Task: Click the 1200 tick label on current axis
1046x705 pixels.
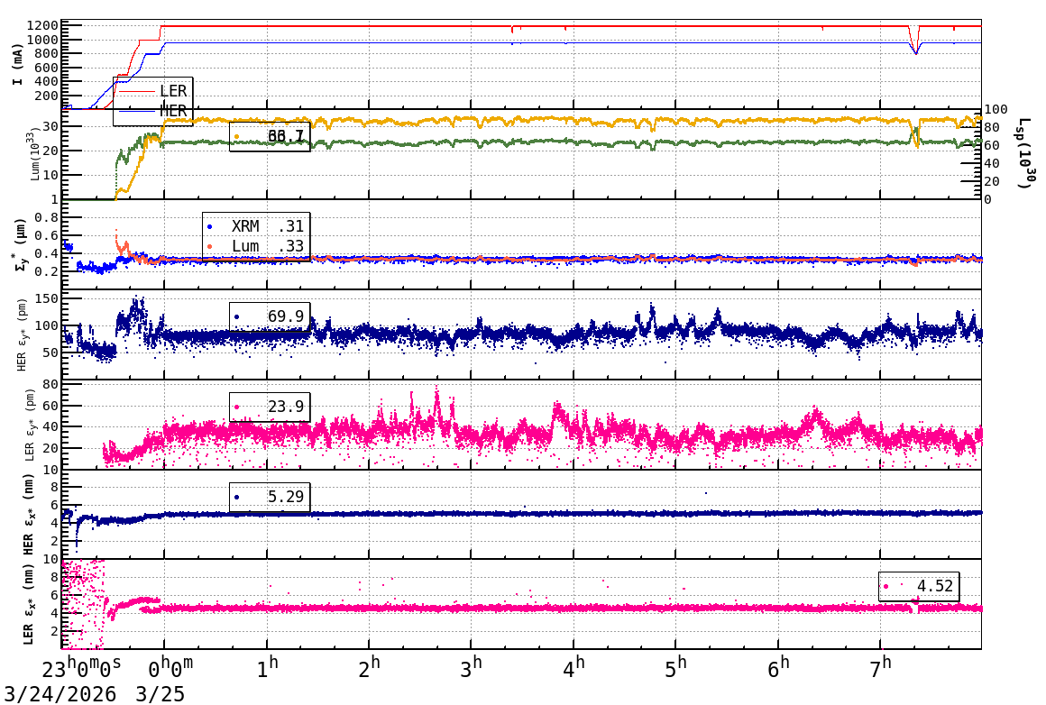Action: coord(42,25)
